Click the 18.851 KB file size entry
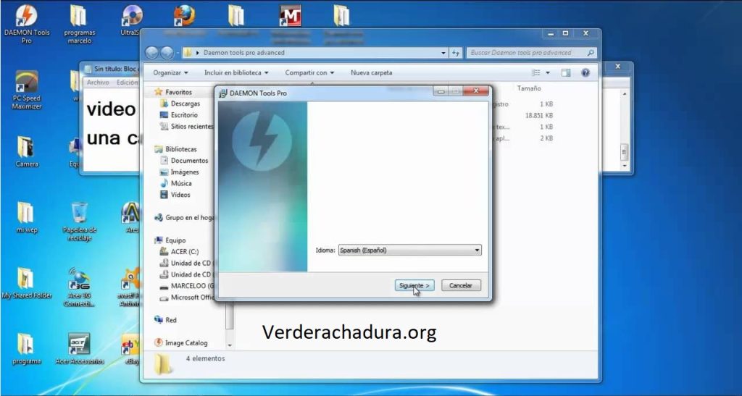 click(538, 115)
